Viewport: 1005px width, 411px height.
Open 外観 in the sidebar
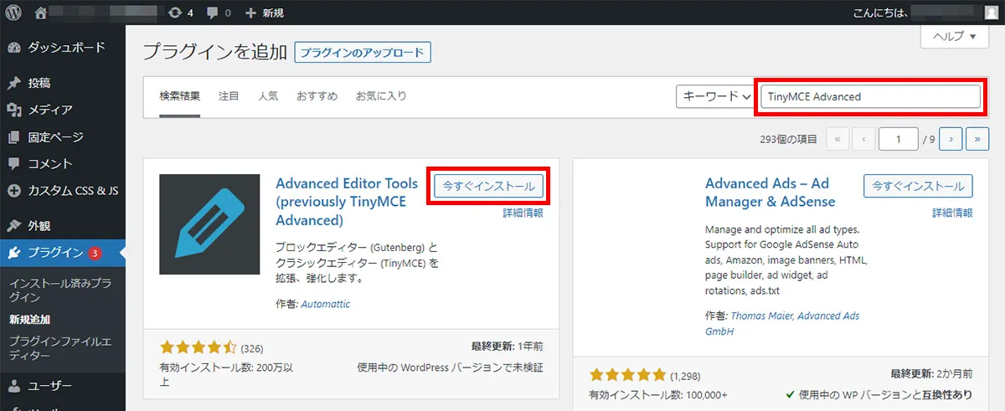(x=63, y=225)
